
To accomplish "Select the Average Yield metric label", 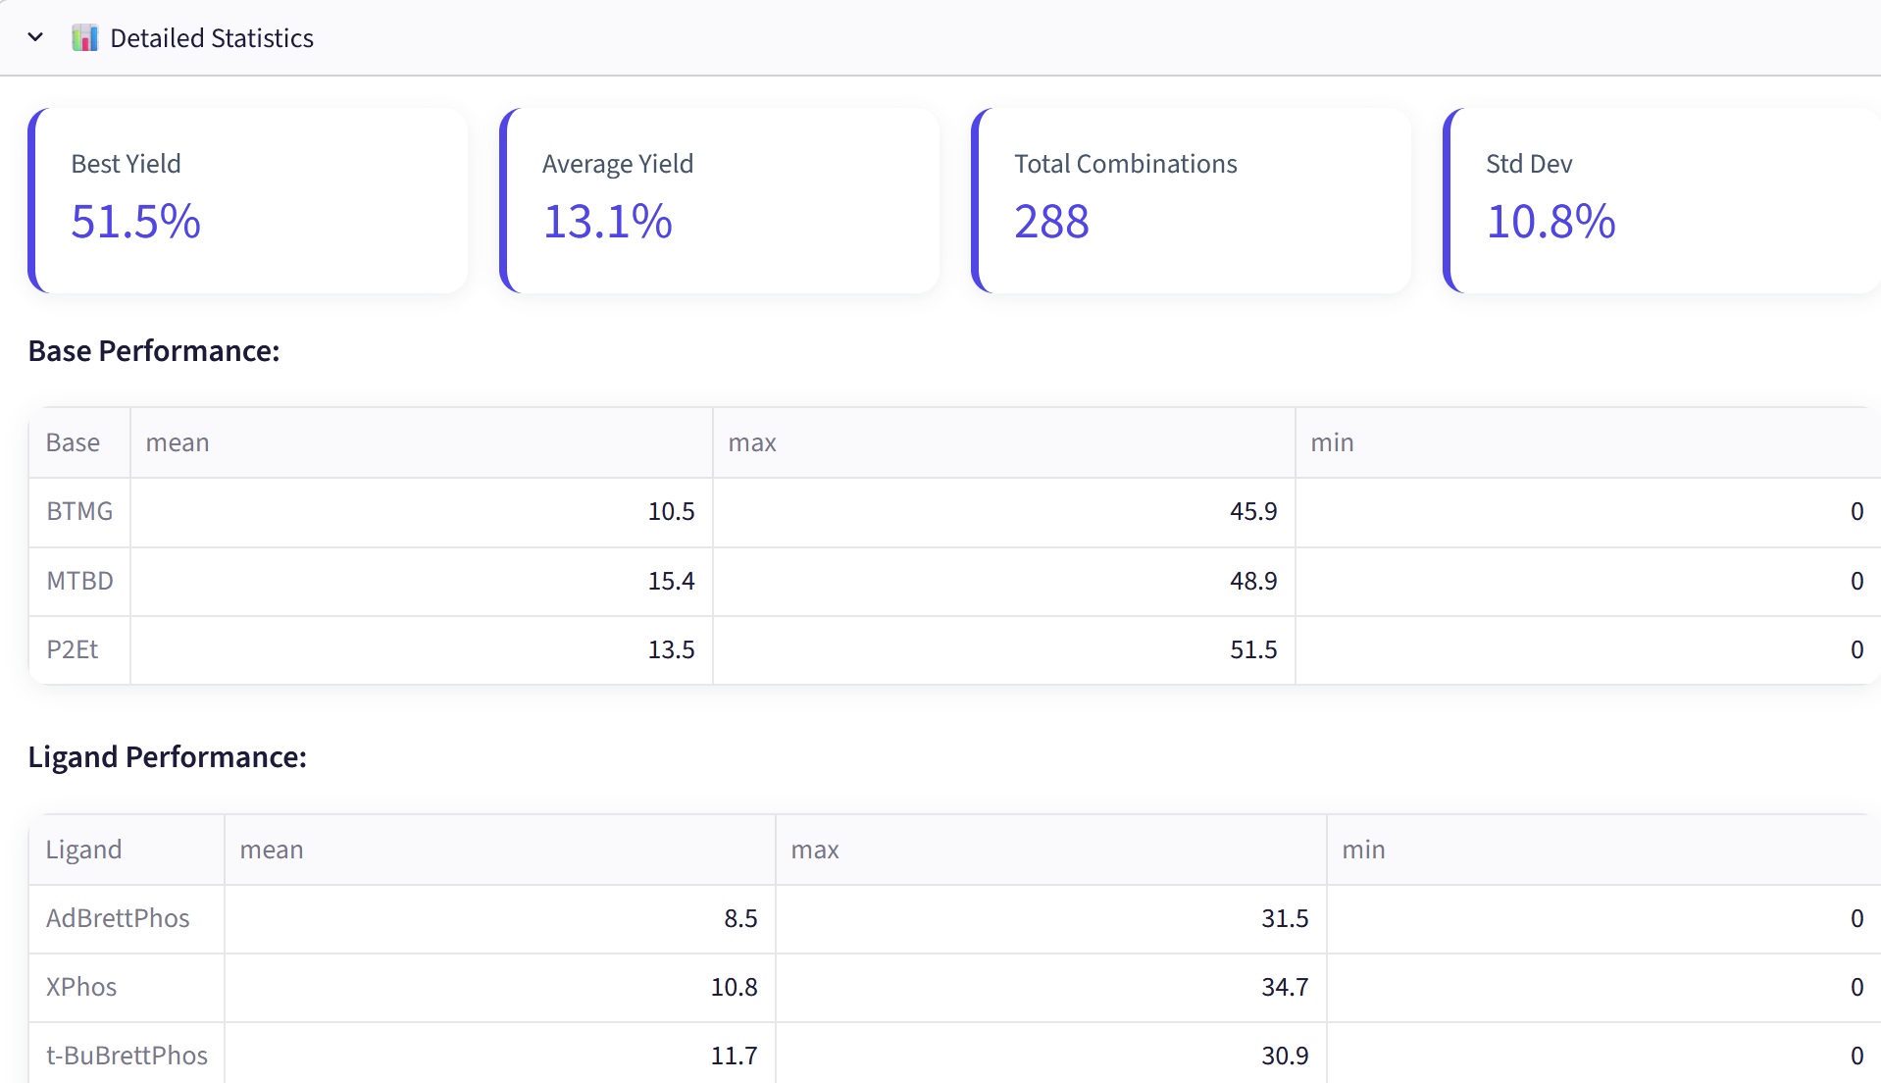I will (x=618, y=164).
